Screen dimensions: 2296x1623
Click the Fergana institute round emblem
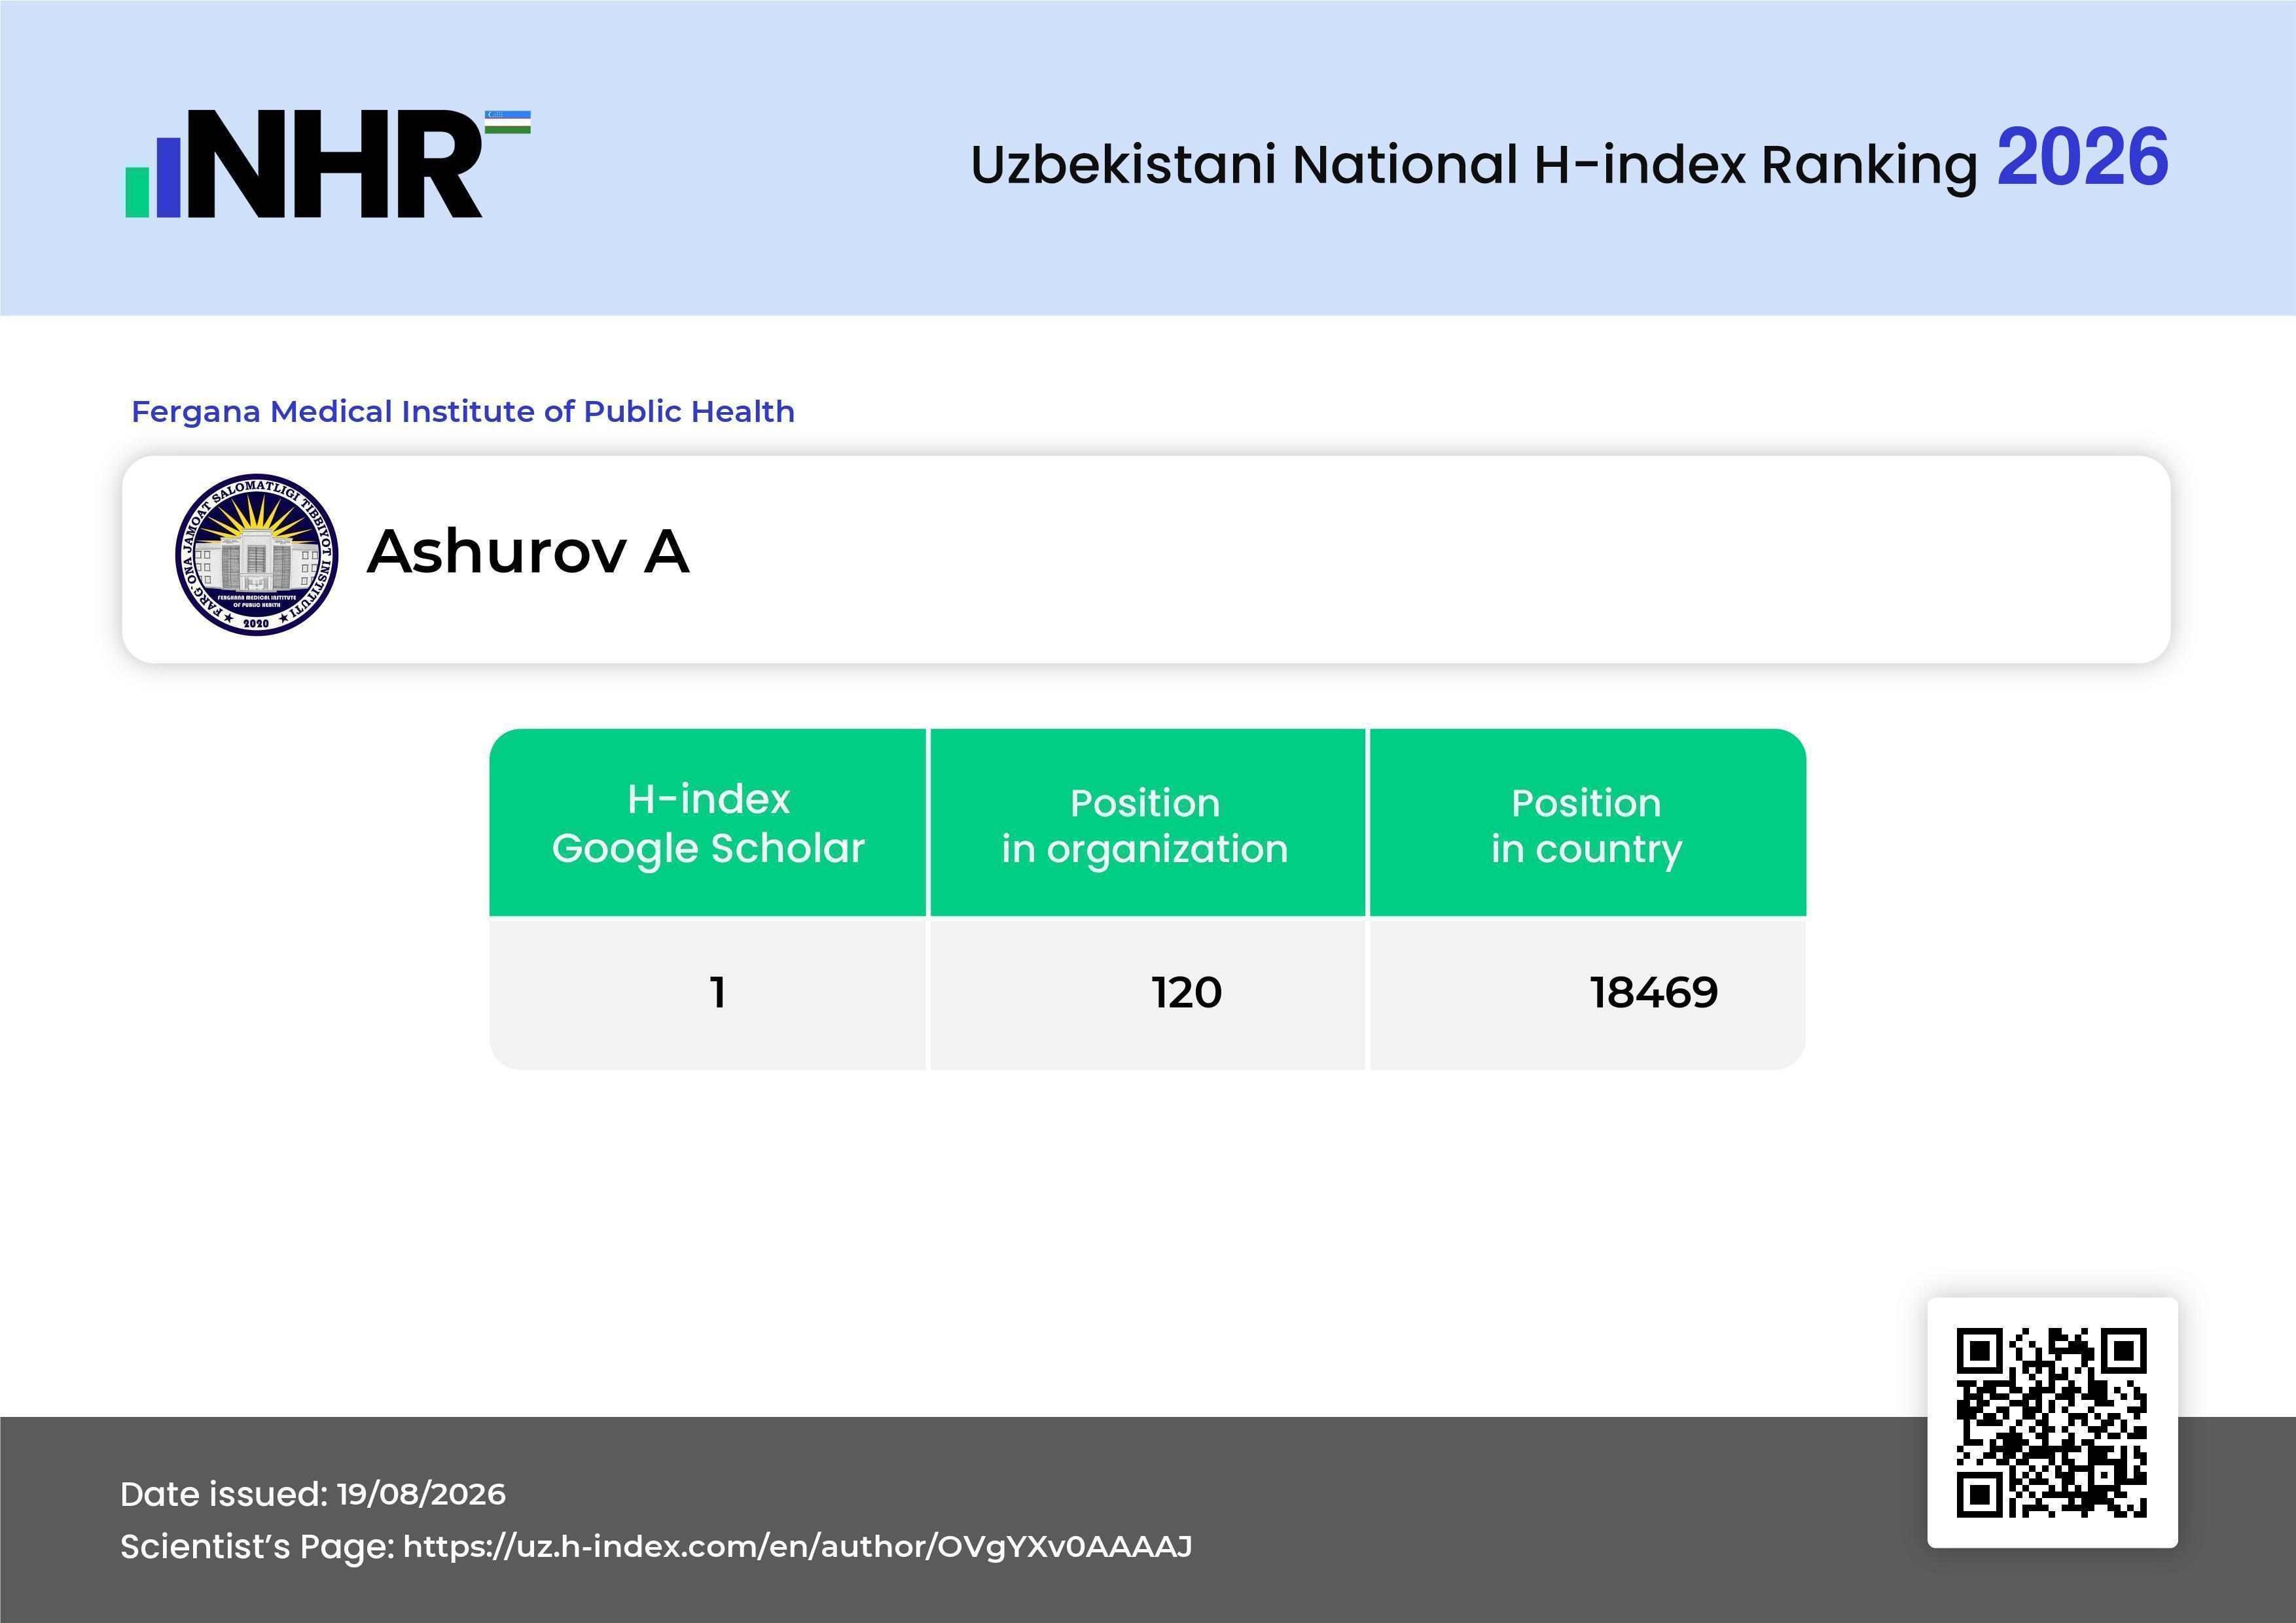pyautogui.click(x=256, y=555)
